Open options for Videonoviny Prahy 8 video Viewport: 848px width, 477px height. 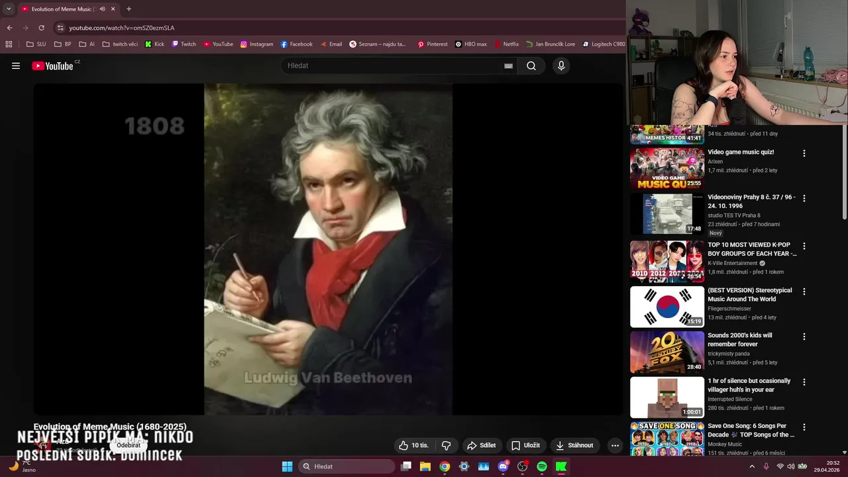(x=804, y=198)
